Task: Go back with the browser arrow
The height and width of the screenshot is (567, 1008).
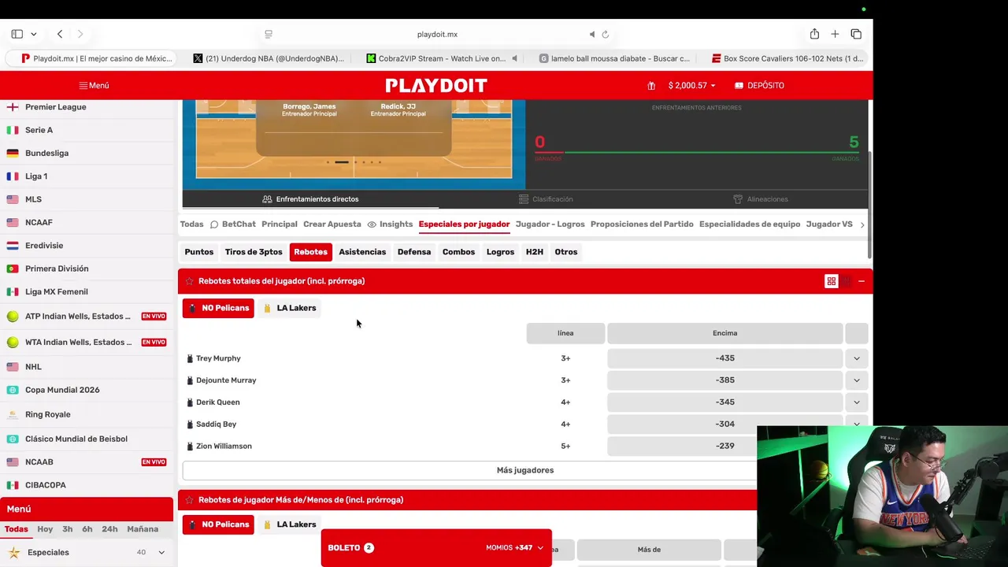Action: 60,34
